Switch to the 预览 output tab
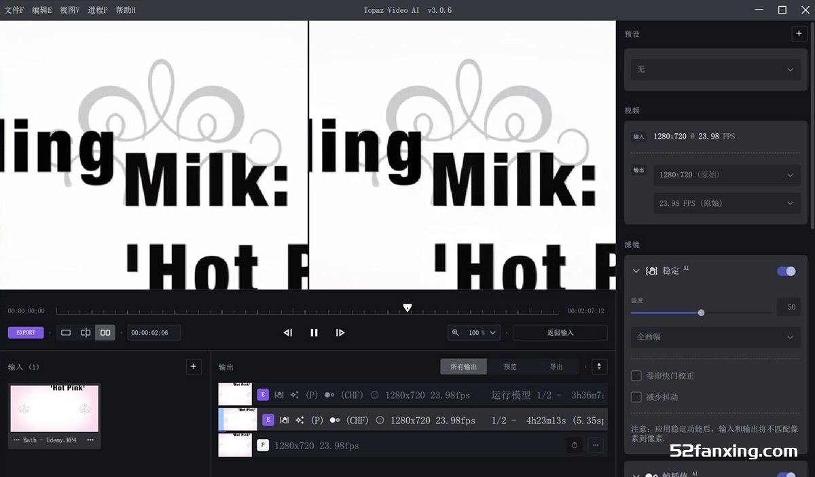The width and height of the screenshot is (815, 477). [x=510, y=366]
